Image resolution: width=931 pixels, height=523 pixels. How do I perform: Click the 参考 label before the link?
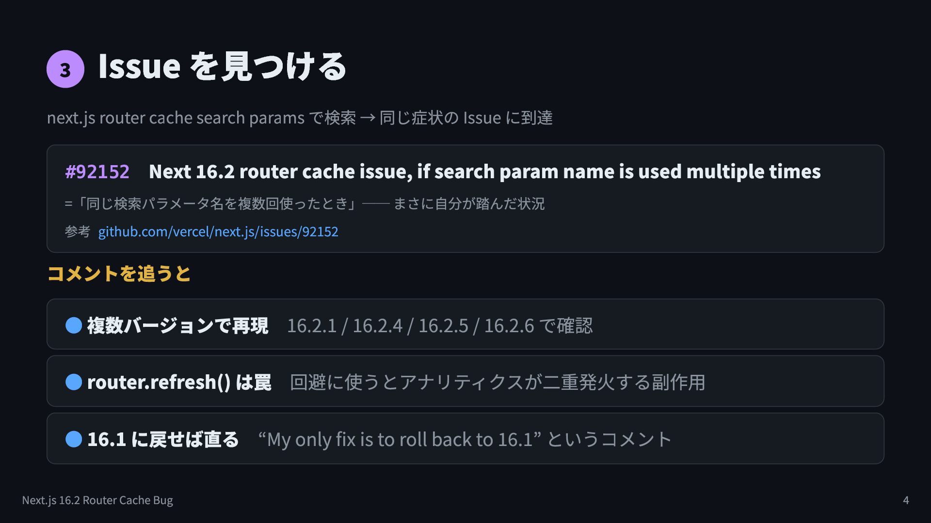(78, 231)
